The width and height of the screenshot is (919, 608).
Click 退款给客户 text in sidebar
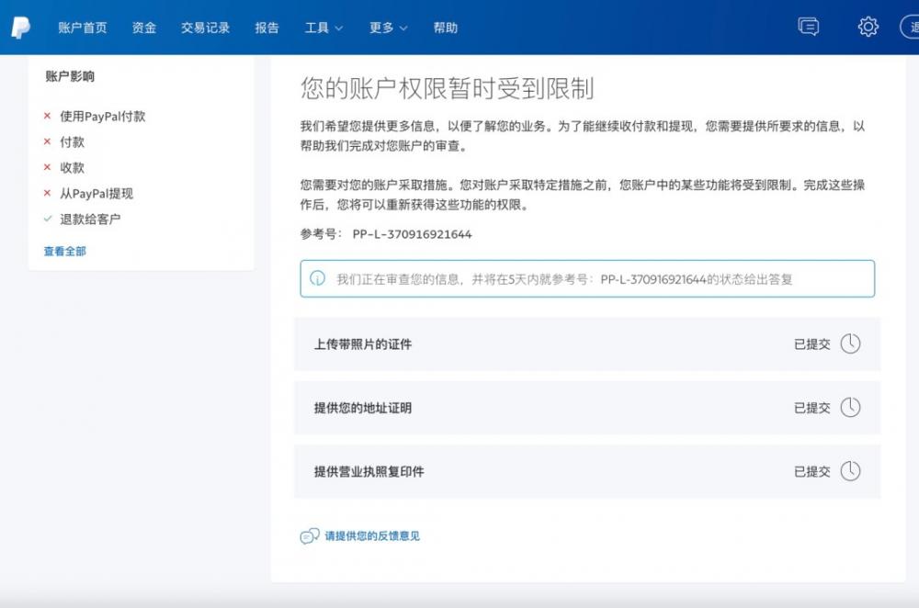(90, 220)
